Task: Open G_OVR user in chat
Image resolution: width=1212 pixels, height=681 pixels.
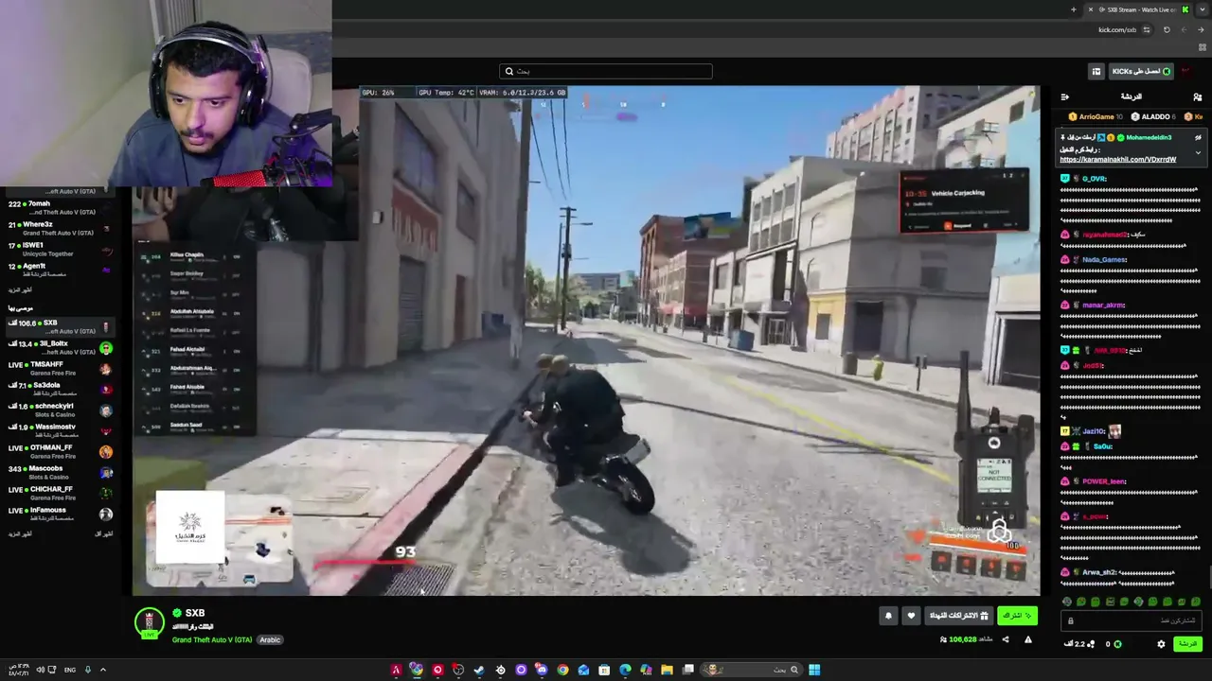Action: click(1094, 179)
